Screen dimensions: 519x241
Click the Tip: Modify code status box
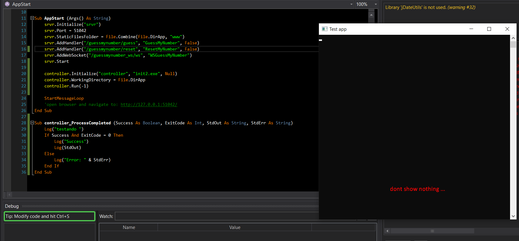tap(49, 216)
